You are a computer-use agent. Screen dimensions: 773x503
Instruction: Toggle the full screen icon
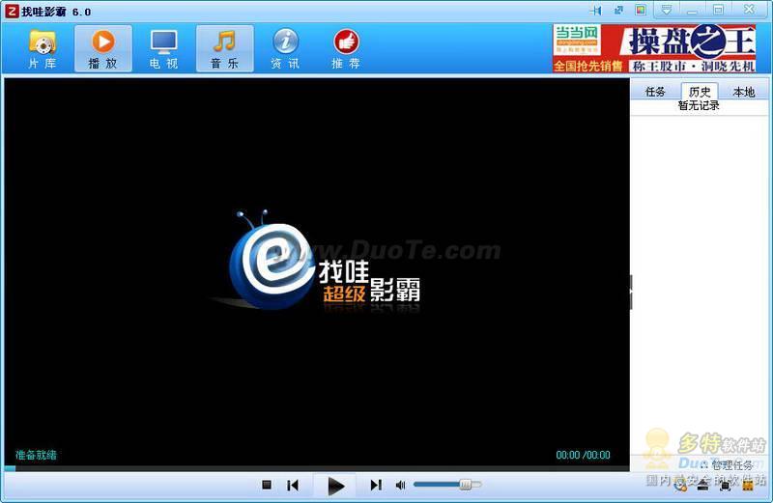click(725, 486)
